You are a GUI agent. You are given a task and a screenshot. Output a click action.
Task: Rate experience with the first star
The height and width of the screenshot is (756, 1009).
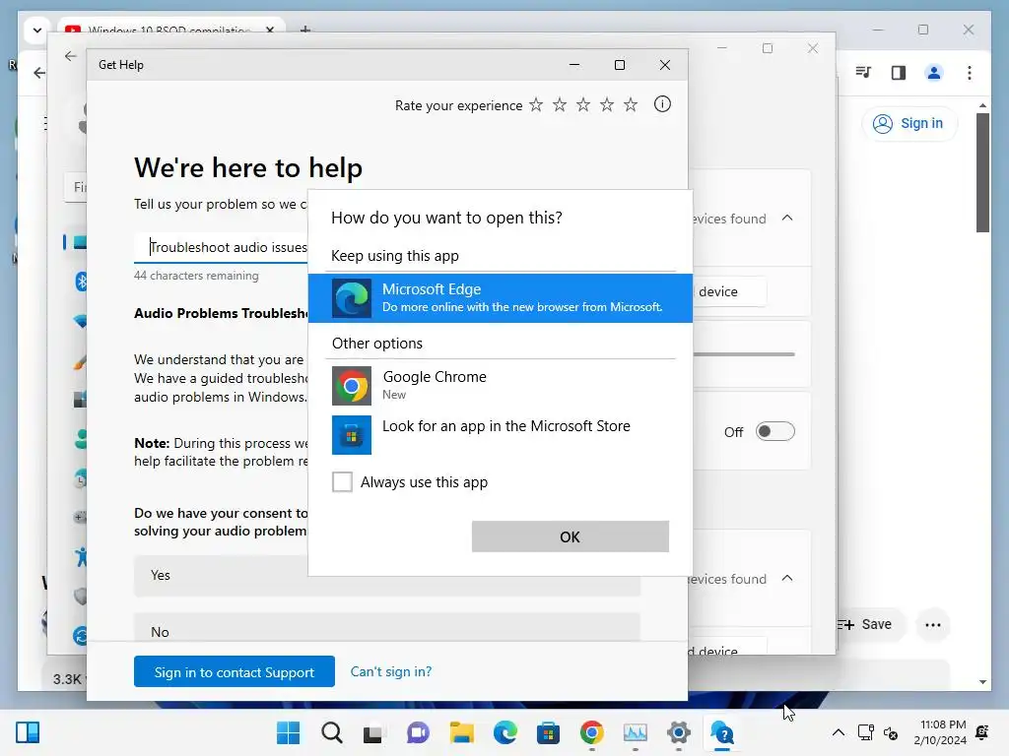click(x=536, y=104)
